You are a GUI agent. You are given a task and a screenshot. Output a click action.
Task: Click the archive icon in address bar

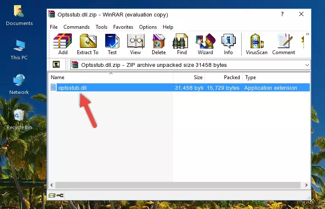75,65
